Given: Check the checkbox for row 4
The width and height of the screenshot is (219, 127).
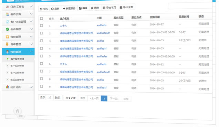Looking at the screenshot, I should 41,48.
